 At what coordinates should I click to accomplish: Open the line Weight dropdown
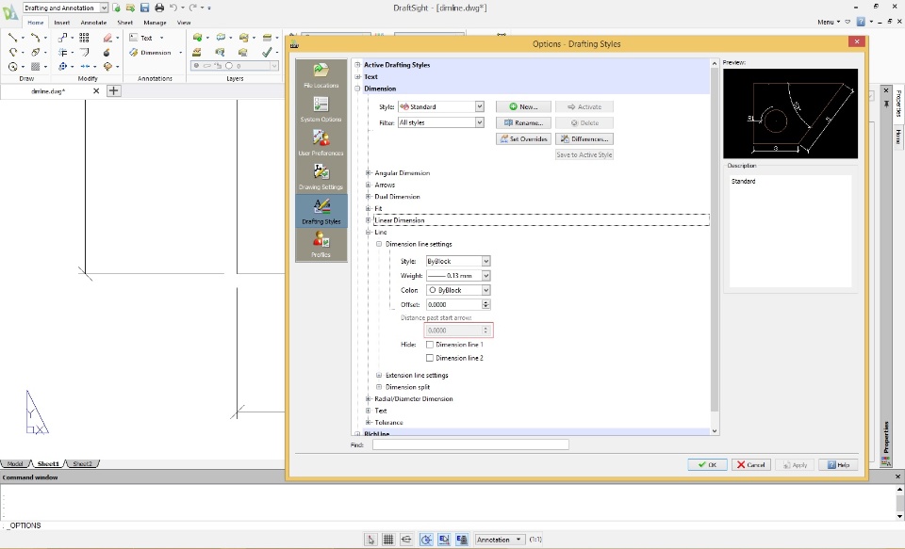tap(457, 276)
